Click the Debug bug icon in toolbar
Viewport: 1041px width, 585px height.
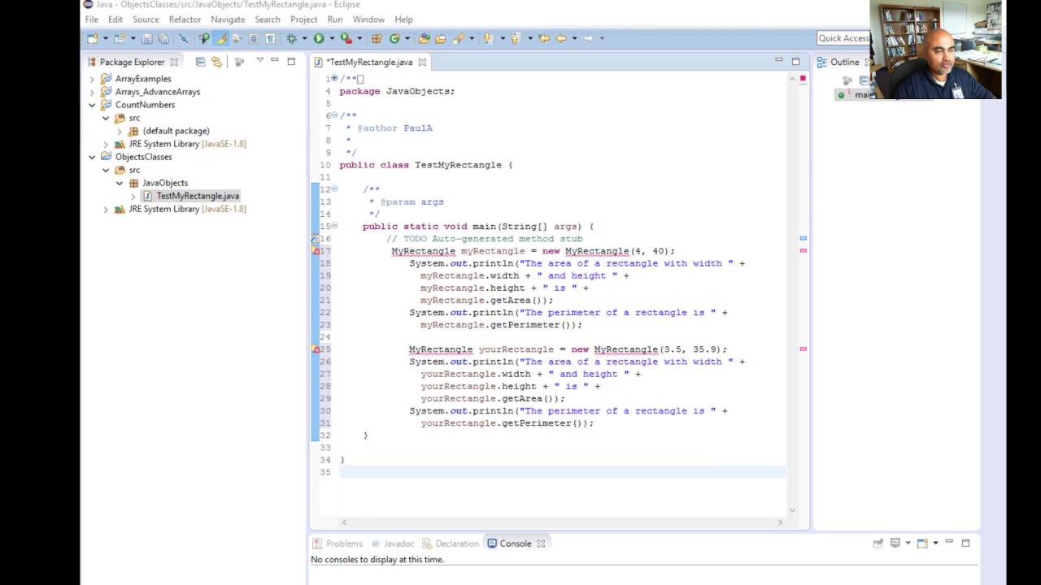(x=291, y=38)
